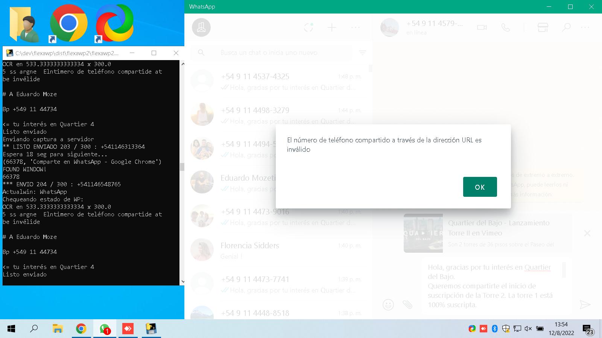The image size is (602, 338).
Task: Send the typed message
Action: point(585,304)
